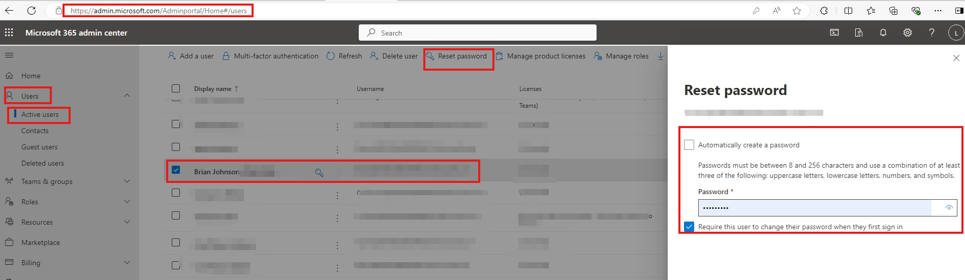This screenshot has height=280, width=965.
Task: Open Marketplace in navigation
Action: point(41,242)
